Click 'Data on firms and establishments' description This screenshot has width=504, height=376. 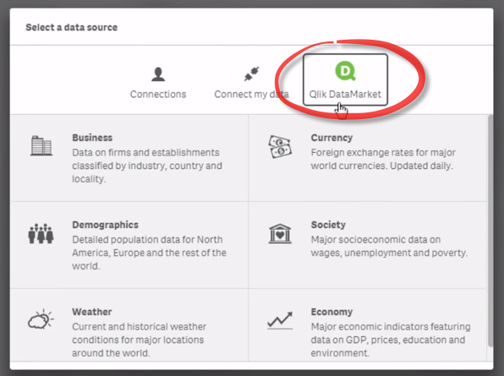click(x=146, y=153)
